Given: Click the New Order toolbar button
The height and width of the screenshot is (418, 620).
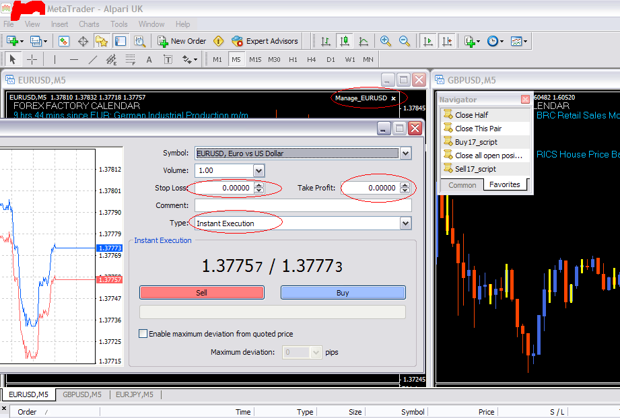Looking at the screenshot, I should pos(182,41).
